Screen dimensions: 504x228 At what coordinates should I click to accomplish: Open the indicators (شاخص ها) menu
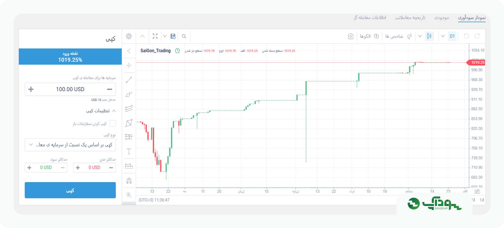click(x=398, y=36)
